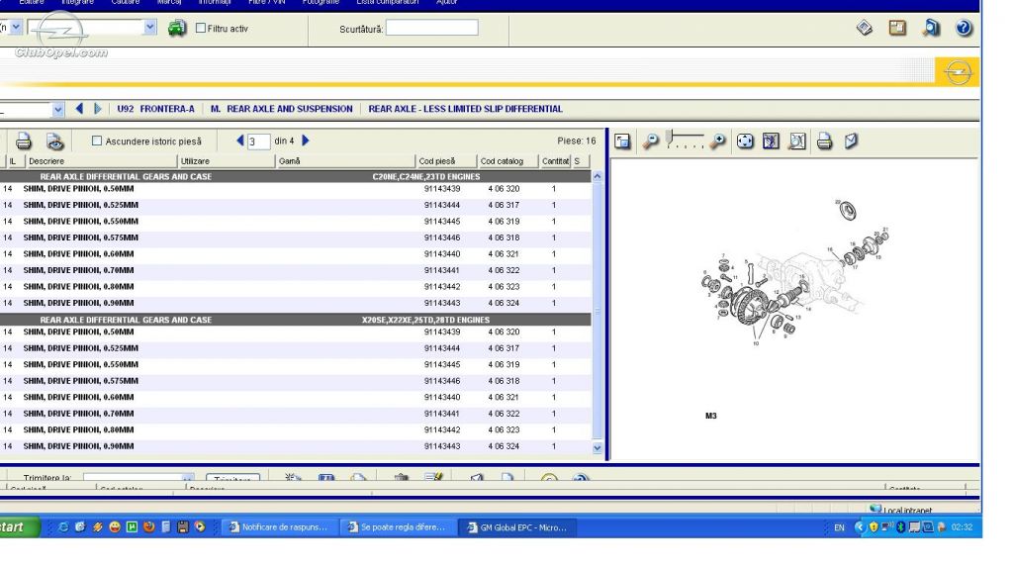Tick the Ascundere istoric piesă checkbox

click(x=97, y=141)
